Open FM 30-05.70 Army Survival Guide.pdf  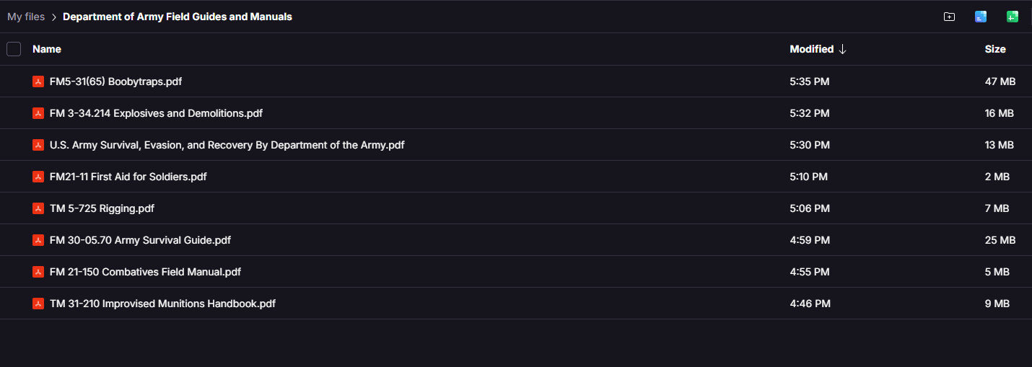point(140,240)
